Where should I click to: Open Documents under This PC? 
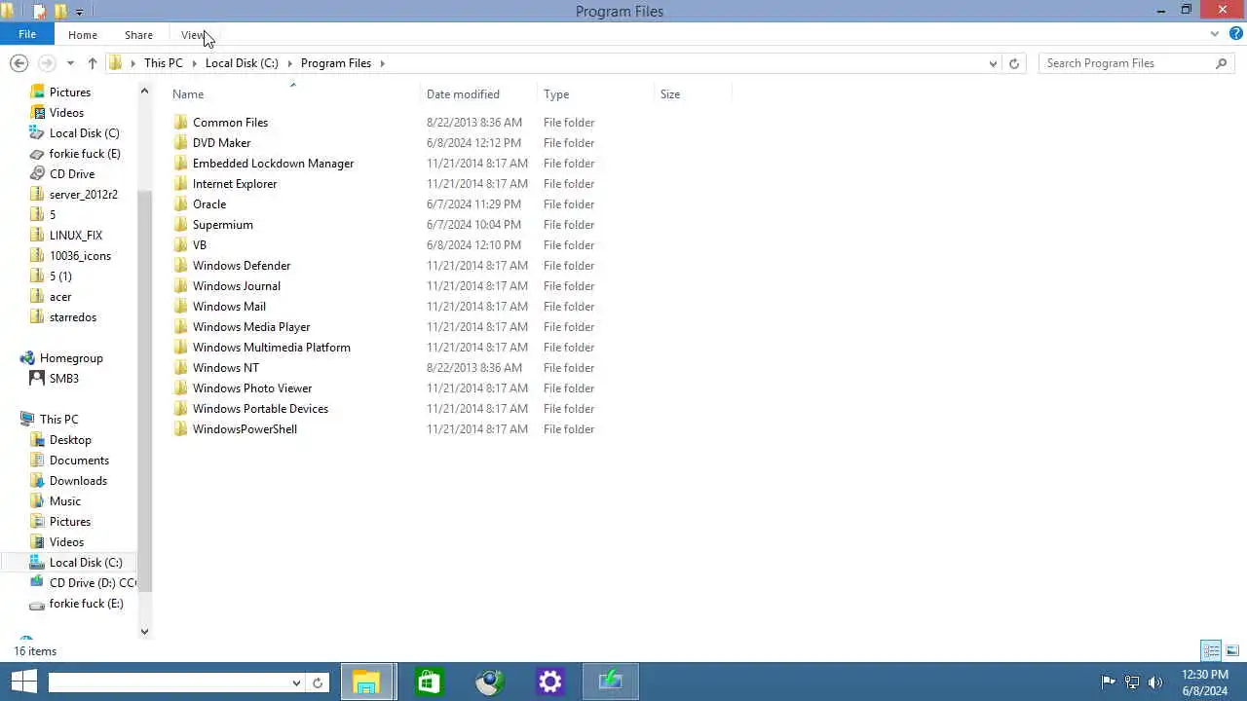pos(79,461)
